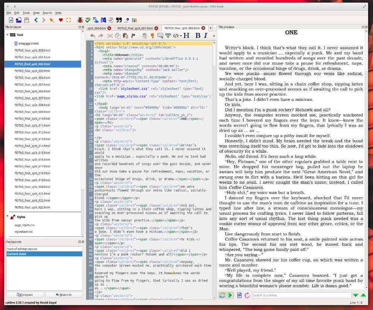The height and width of the screenshot is (310, 373).
Task: Open page_styles.css in Styles
Action: pos(24,225)
